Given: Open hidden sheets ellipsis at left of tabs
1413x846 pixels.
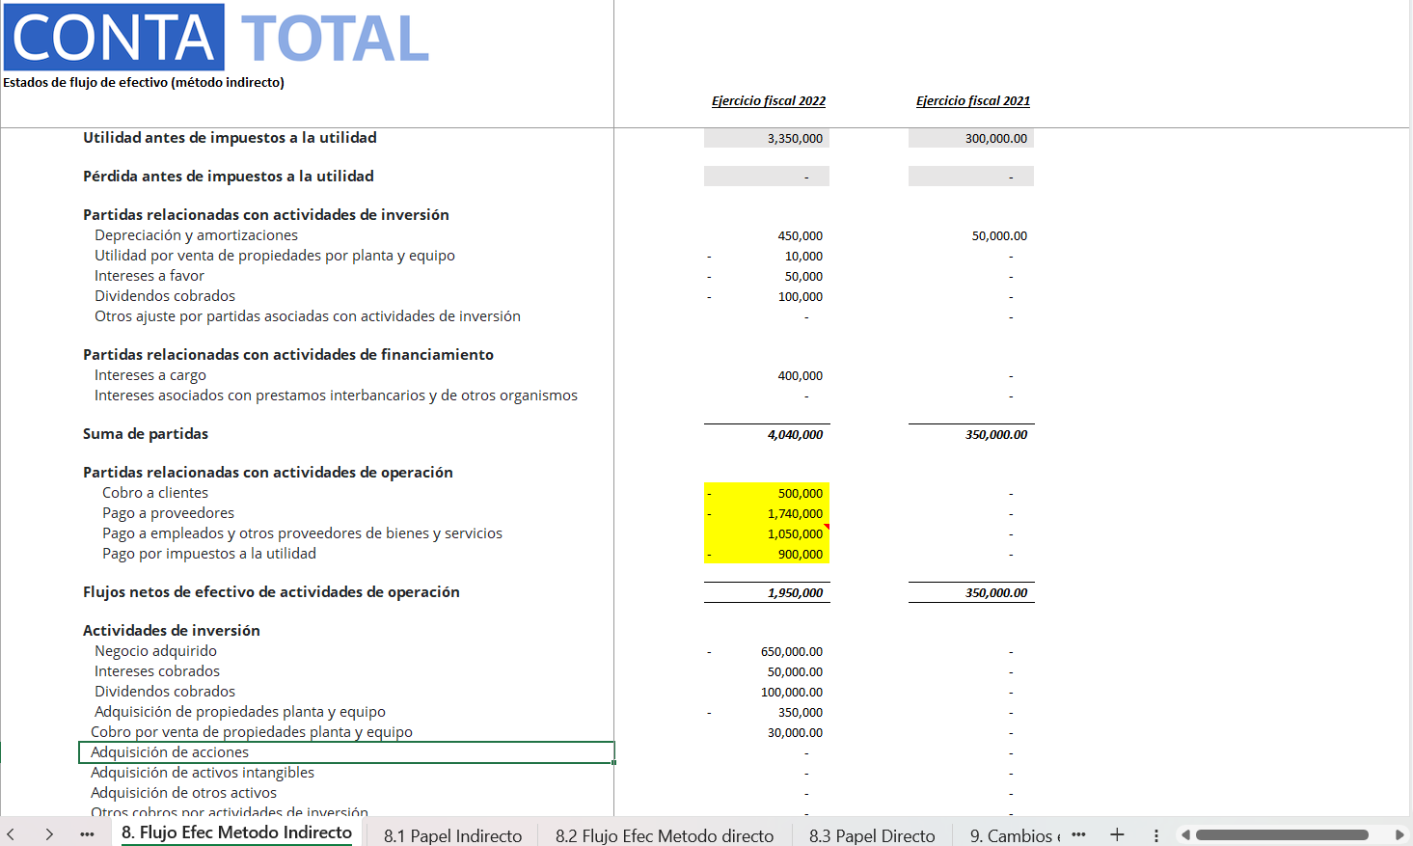Looking at the screenshot, I should 87,834.
